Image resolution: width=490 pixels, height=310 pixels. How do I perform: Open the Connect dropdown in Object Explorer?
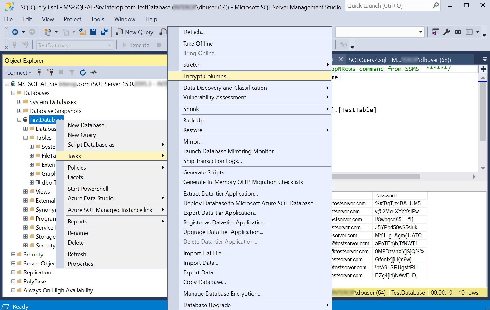click(x=19, y=73)
